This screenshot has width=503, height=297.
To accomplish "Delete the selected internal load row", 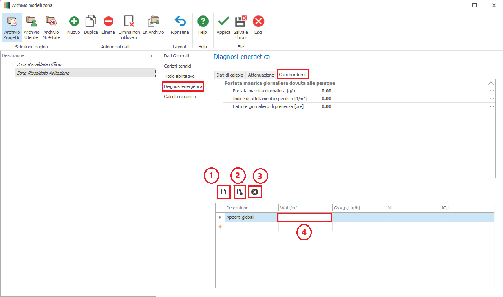I will point(255,191).
